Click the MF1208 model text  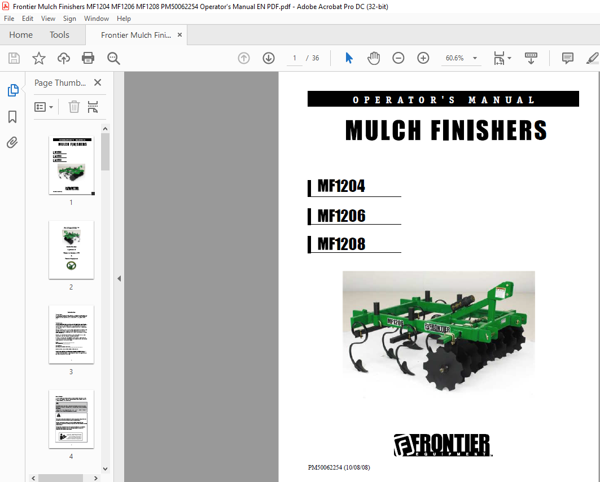pyautogui.click(x=341, y=244)
